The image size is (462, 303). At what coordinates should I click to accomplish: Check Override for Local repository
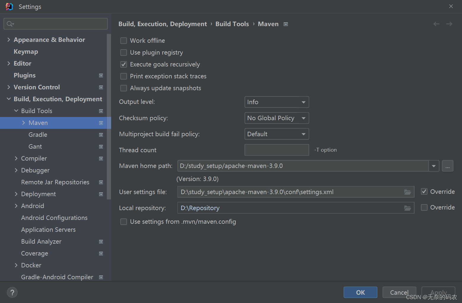coord(424,207)
